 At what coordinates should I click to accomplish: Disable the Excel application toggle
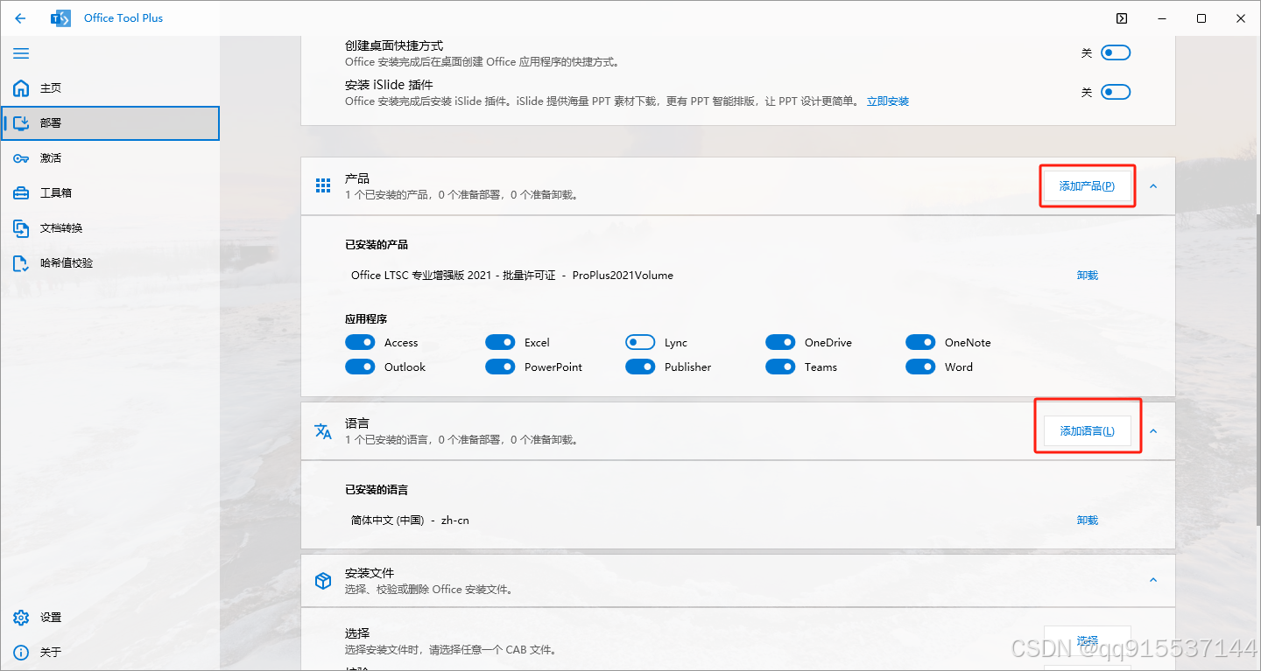tap(500, 342)
